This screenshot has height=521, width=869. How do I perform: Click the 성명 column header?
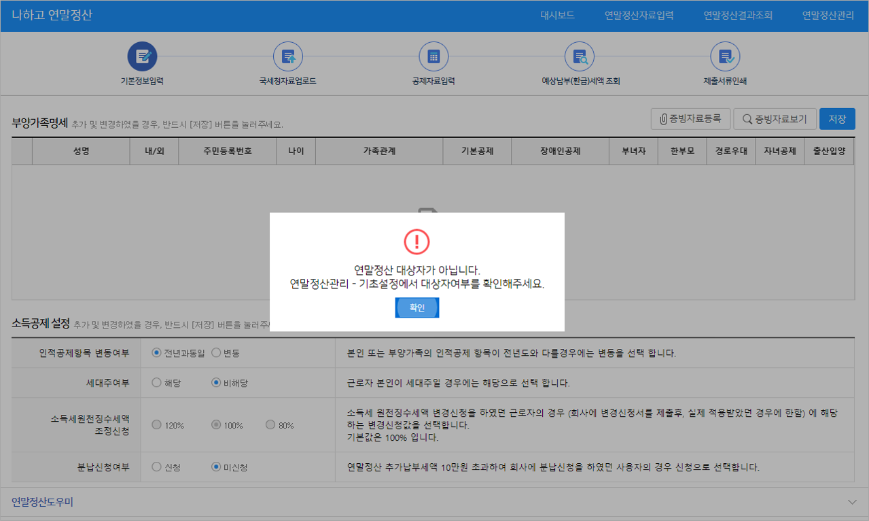81,151
